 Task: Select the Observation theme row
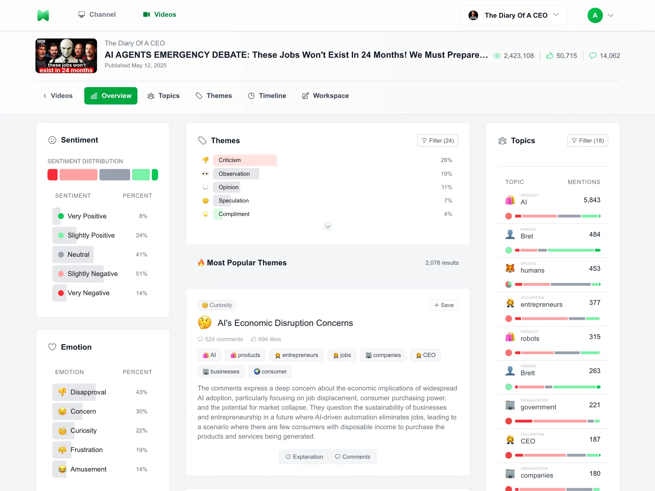click(x=328, y=174)
